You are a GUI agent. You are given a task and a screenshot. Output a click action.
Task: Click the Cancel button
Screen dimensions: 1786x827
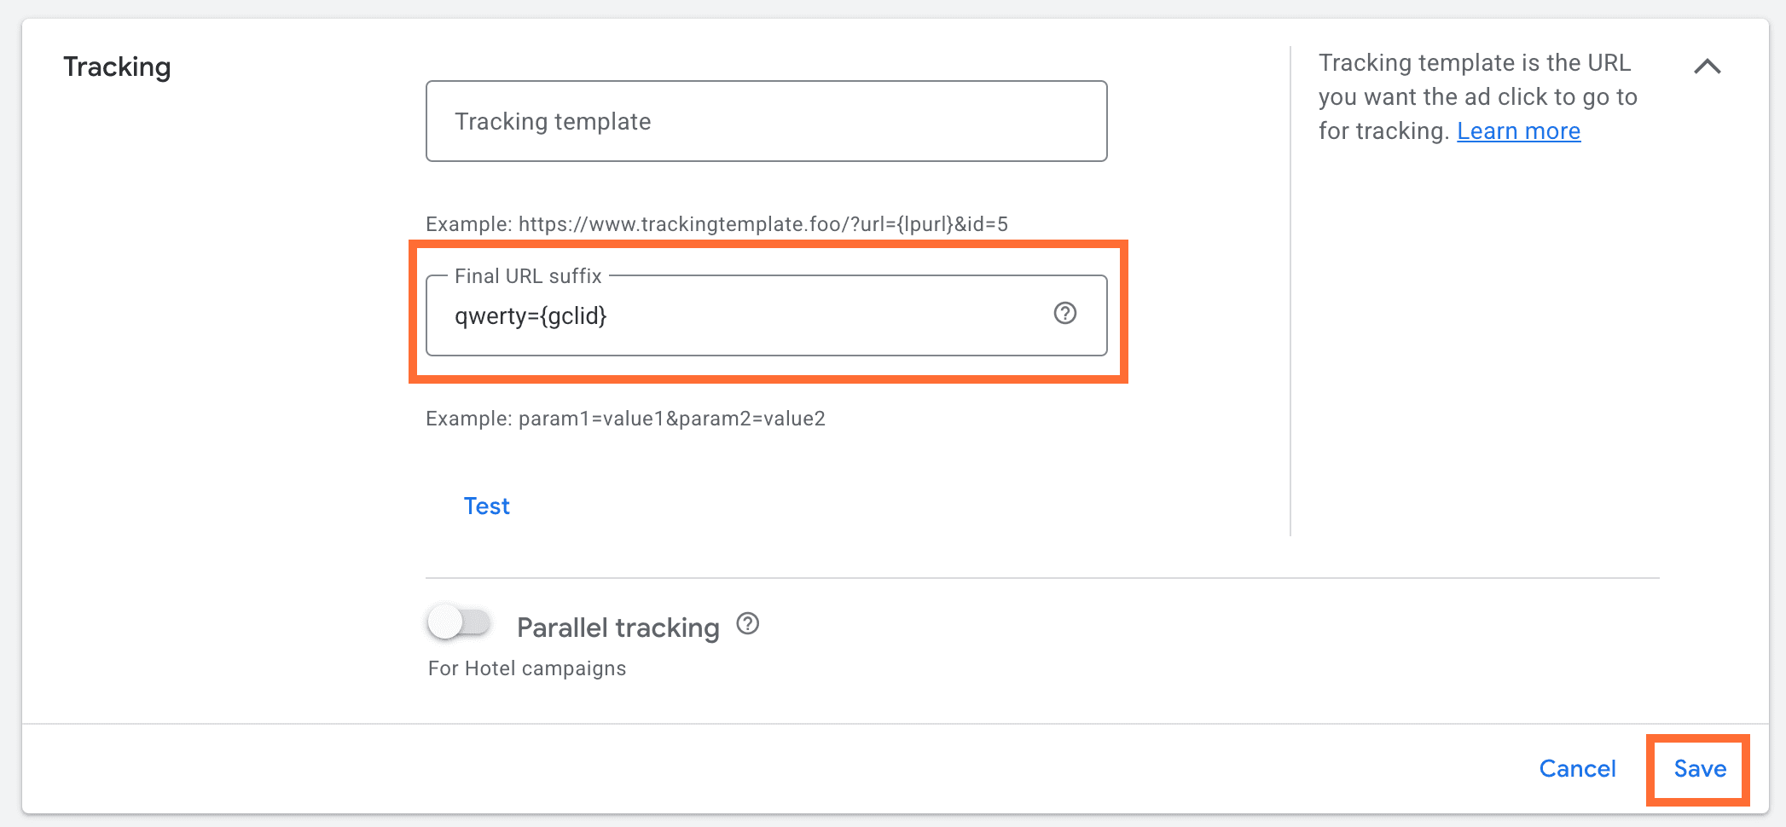coord(1577,769)
